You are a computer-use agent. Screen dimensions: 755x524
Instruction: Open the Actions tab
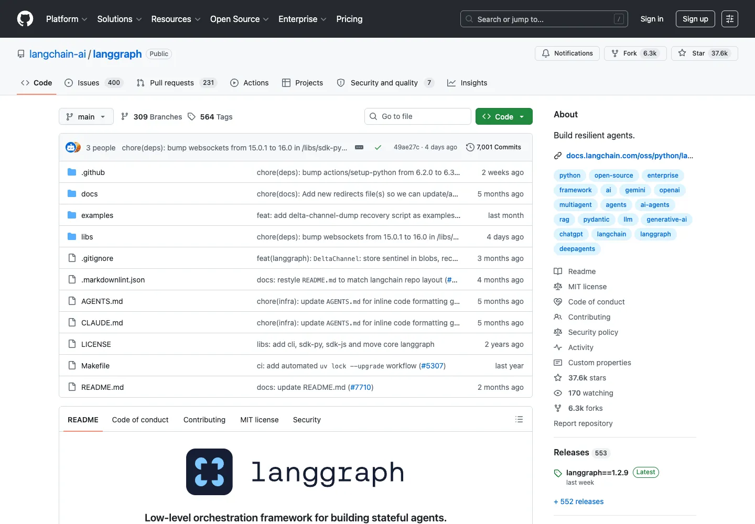click(x=250, y=83)
